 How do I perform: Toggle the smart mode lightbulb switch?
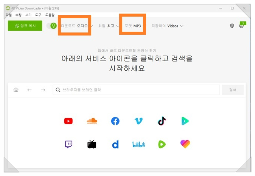pos(51,26)
